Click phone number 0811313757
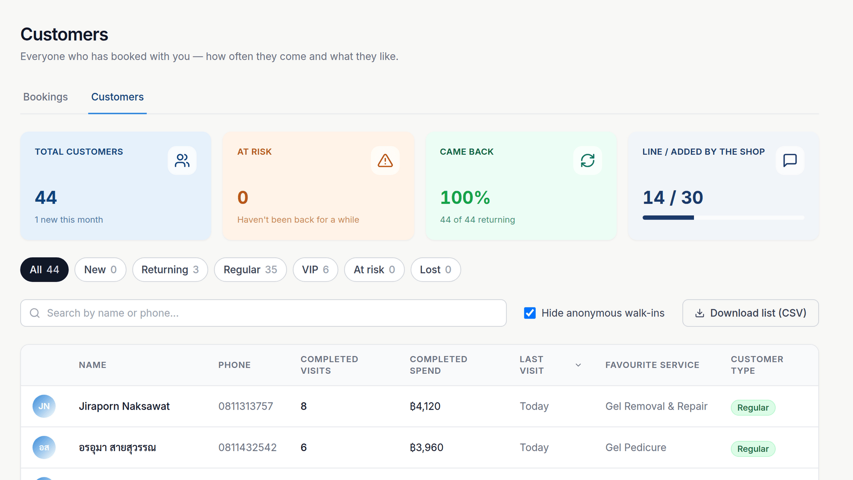 pyautogui.click(x=246, y=406)
